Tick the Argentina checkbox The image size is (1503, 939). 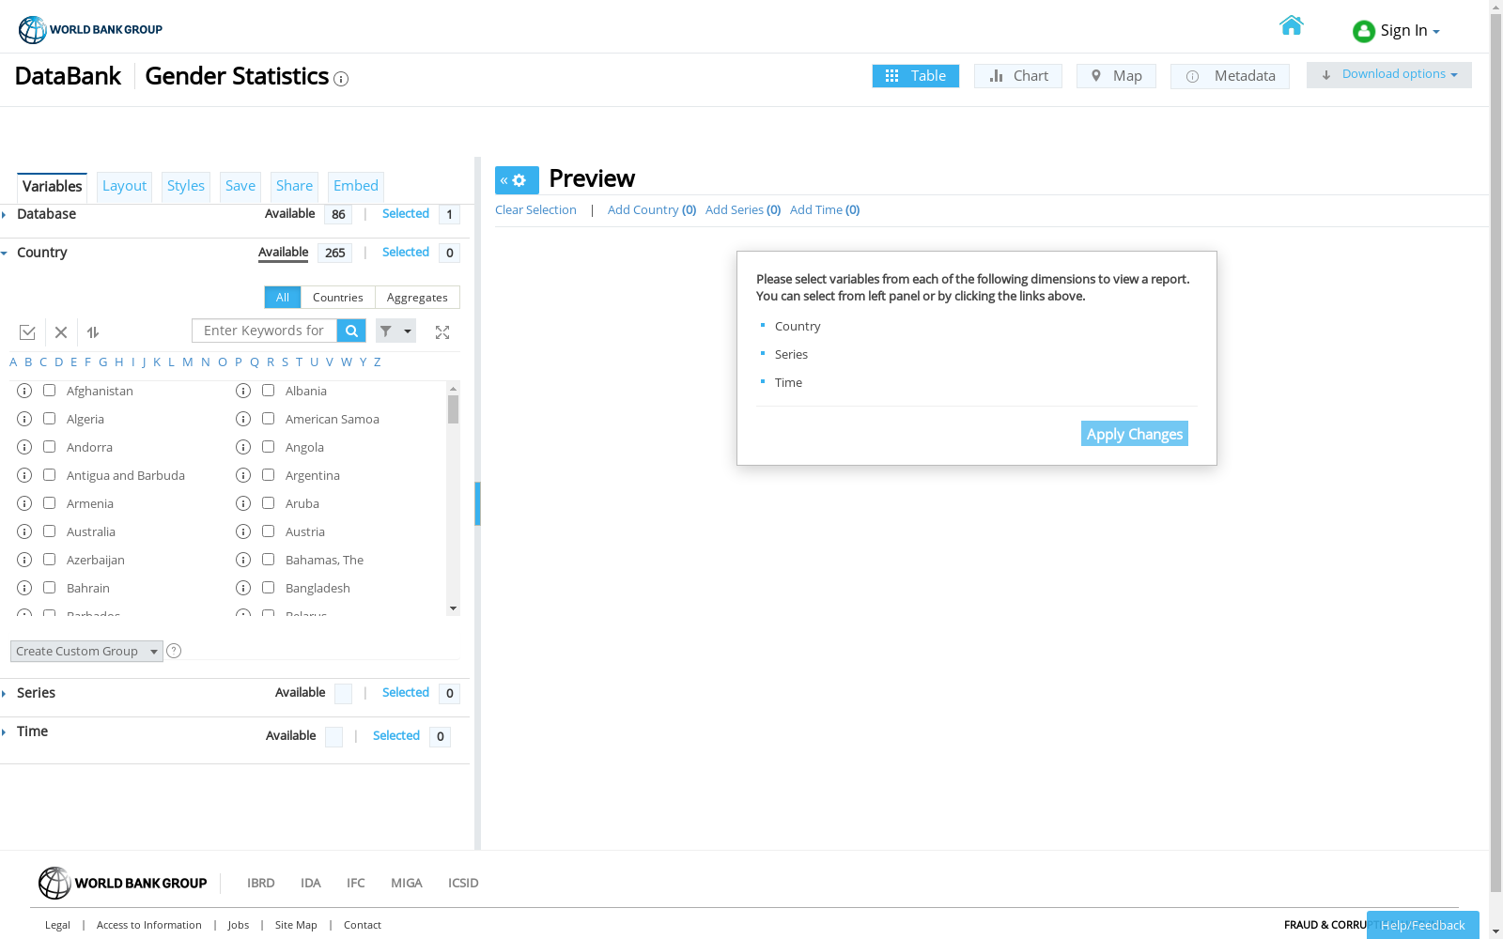269,475
